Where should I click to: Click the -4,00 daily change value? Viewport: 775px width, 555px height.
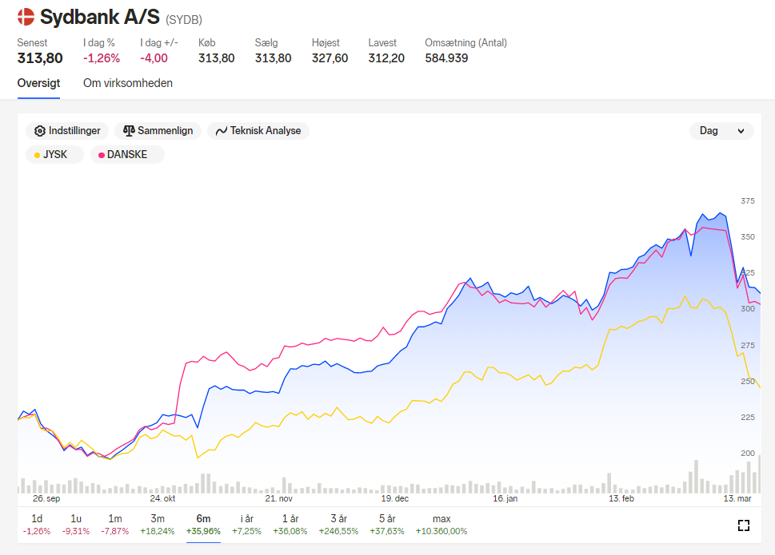(x=154, y=58)
